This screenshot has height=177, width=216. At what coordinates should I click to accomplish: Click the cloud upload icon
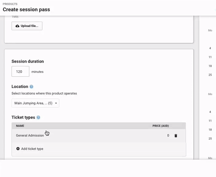pos(17,26)
